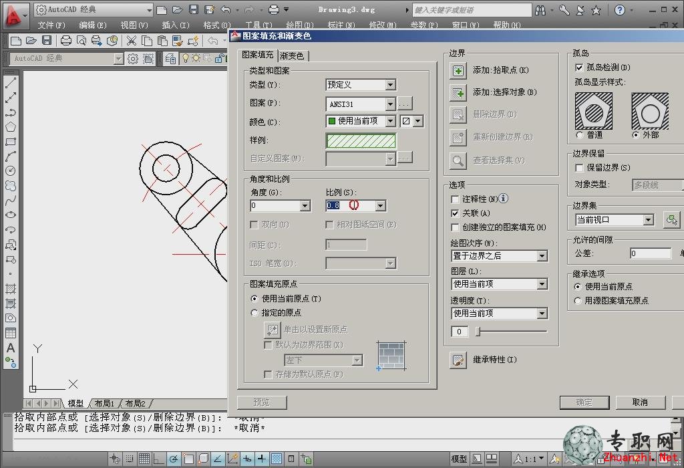This screenshot has width=684, height=468.
Task: Toggle Ortho mode in status bar
Action: click(x=158, y=459)
